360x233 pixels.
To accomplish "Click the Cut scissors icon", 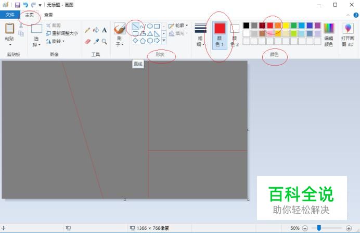I will (21, 26).
